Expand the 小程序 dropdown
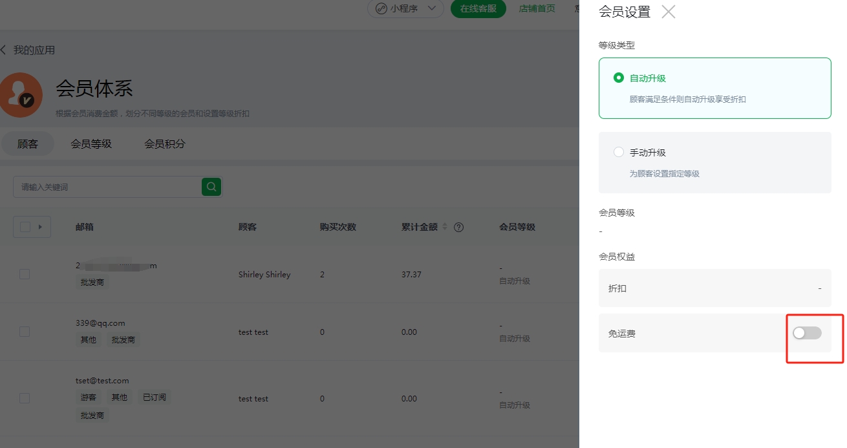This screenshot has width=847, height=448. pos(431,8)
